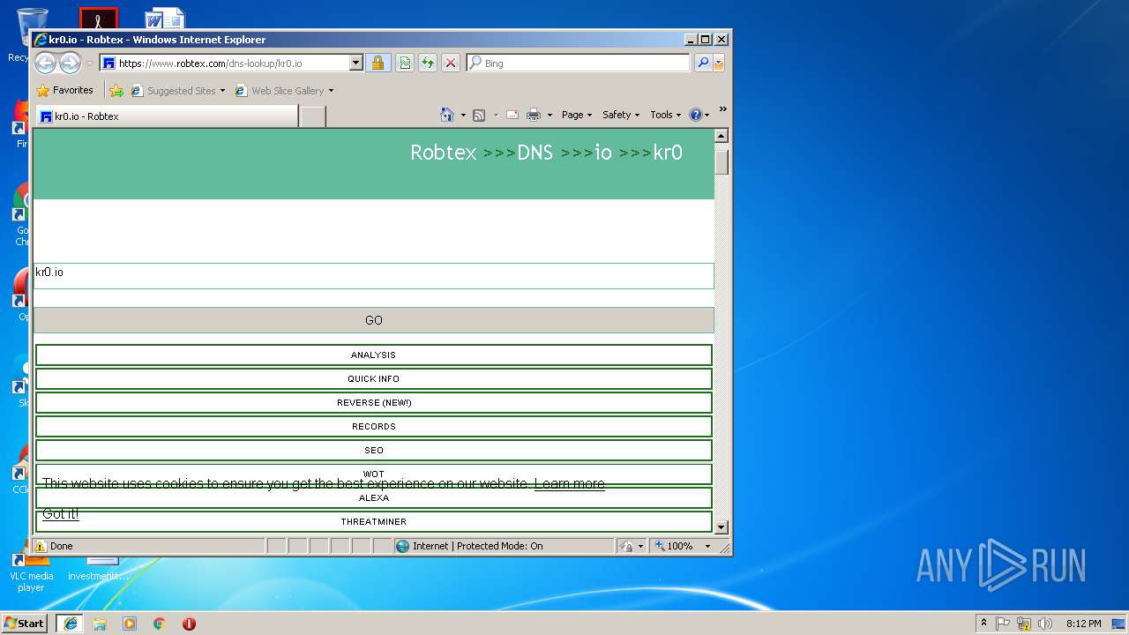Click the Robtex breadcrumb link in header
This screenshot has width=1129, height=635.
(444, 153)
